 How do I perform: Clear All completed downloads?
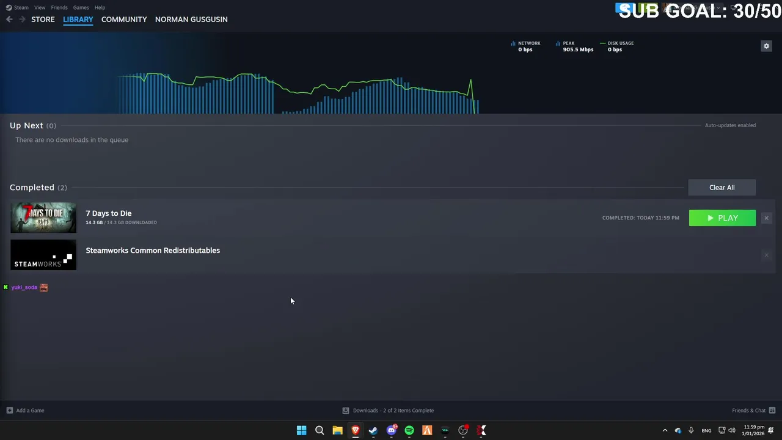pos(722,188)
